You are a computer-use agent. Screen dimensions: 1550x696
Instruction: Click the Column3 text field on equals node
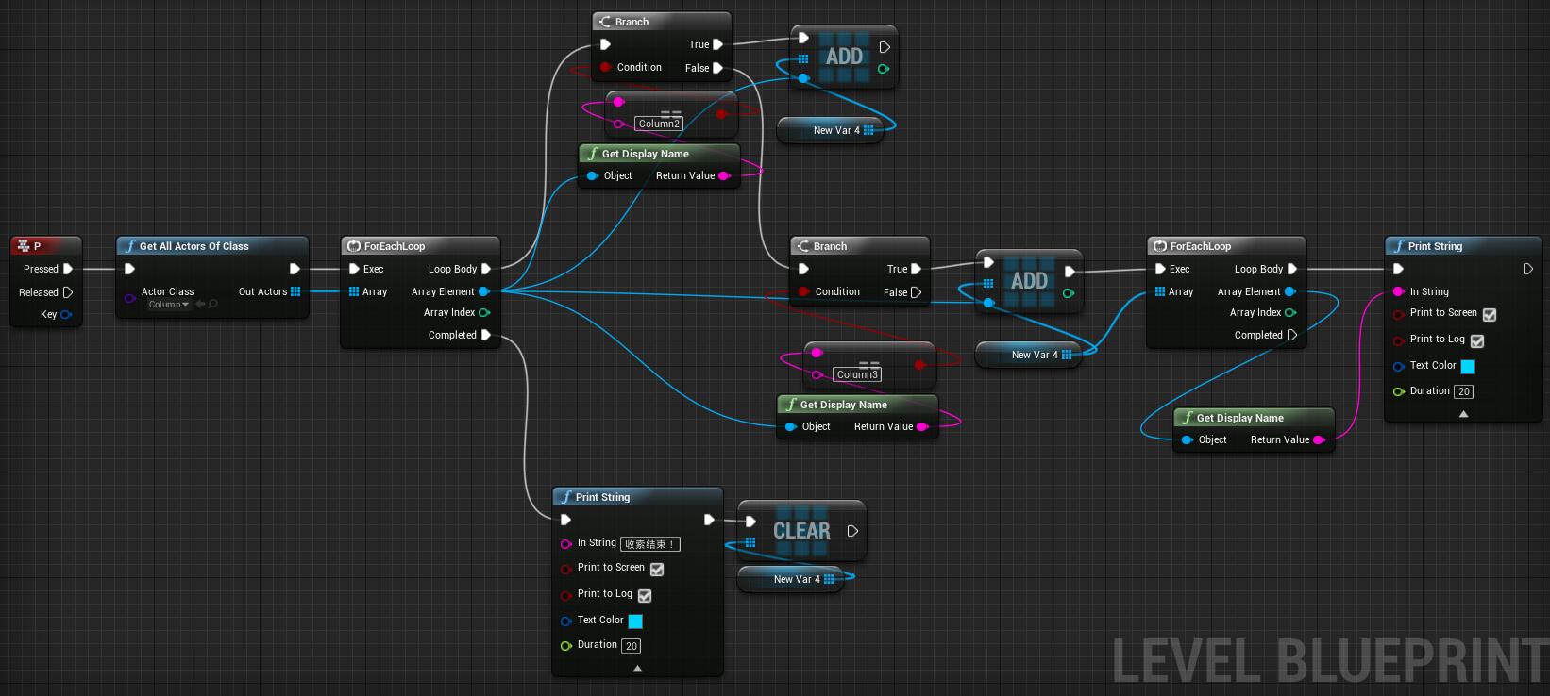click(857, 374)
